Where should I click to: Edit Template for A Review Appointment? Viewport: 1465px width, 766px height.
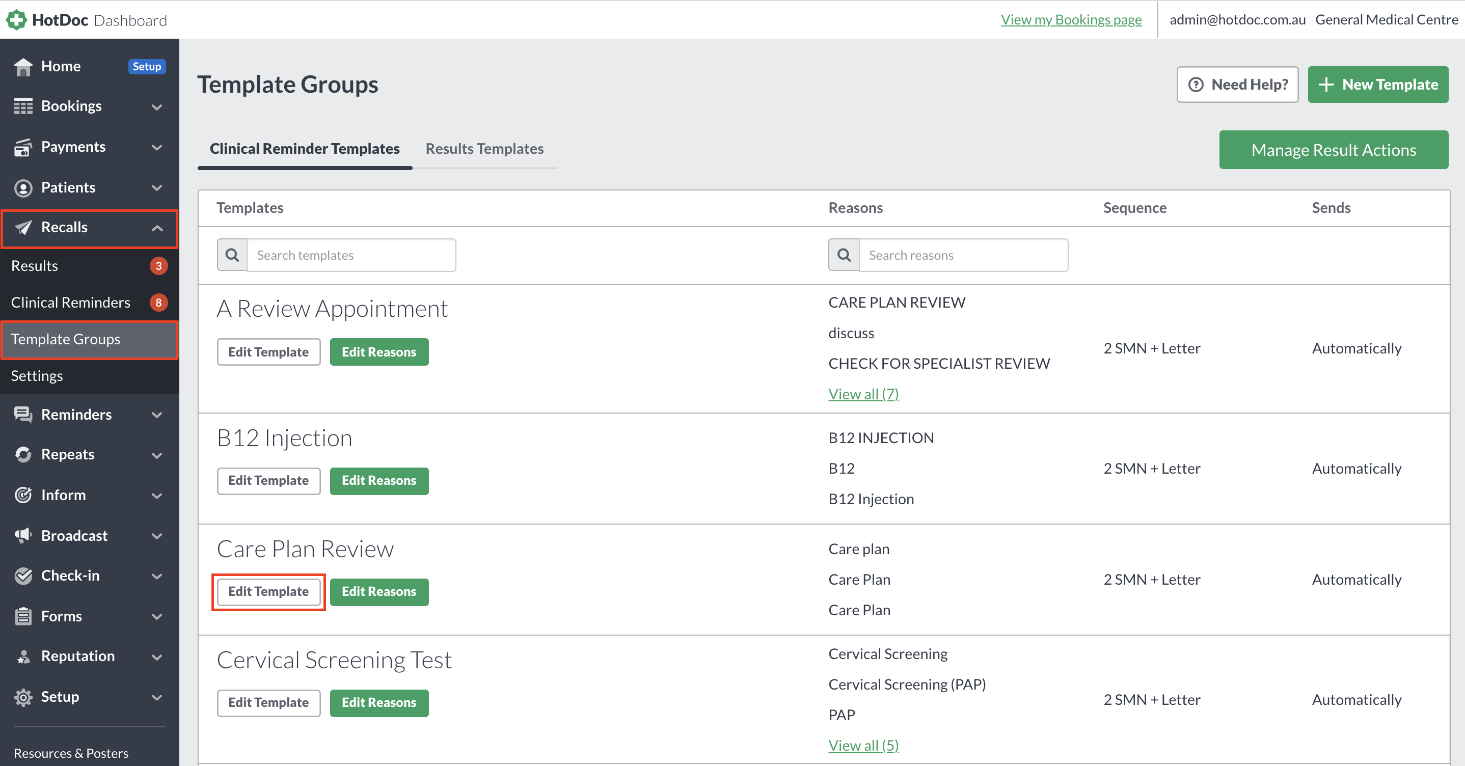(268, 352)
